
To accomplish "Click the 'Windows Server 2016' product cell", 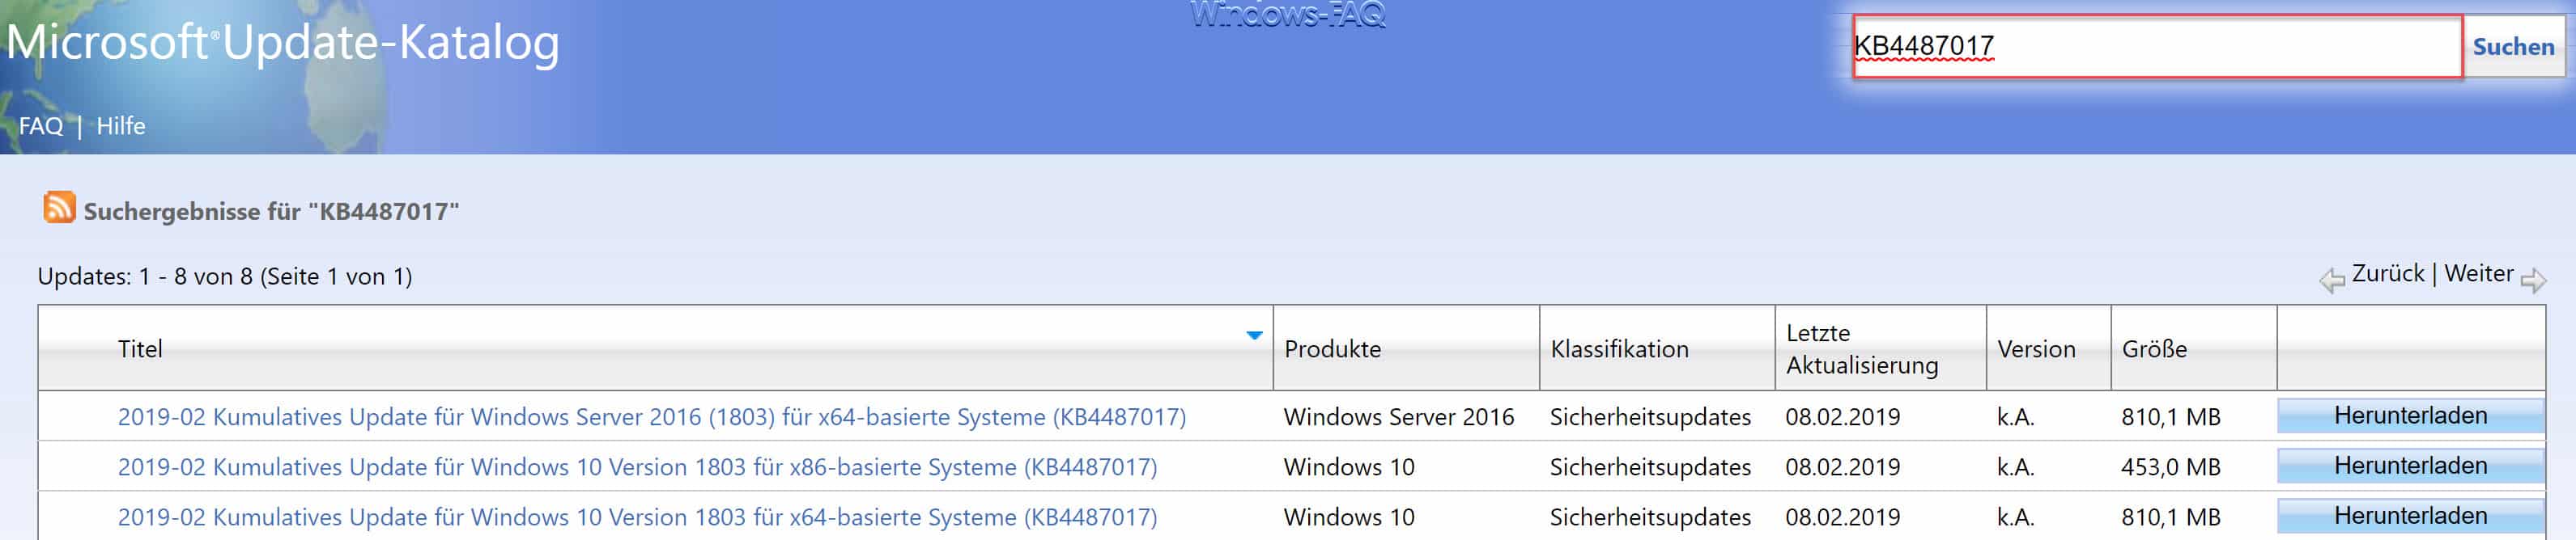I will pos(1398,416).
